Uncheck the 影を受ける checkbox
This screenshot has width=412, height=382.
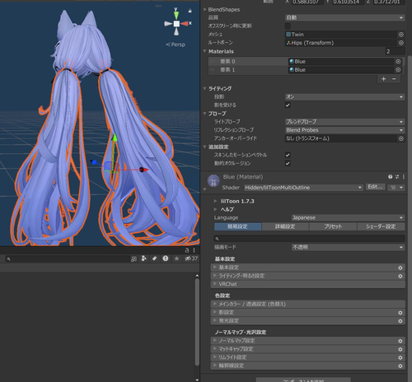[288, 105]
